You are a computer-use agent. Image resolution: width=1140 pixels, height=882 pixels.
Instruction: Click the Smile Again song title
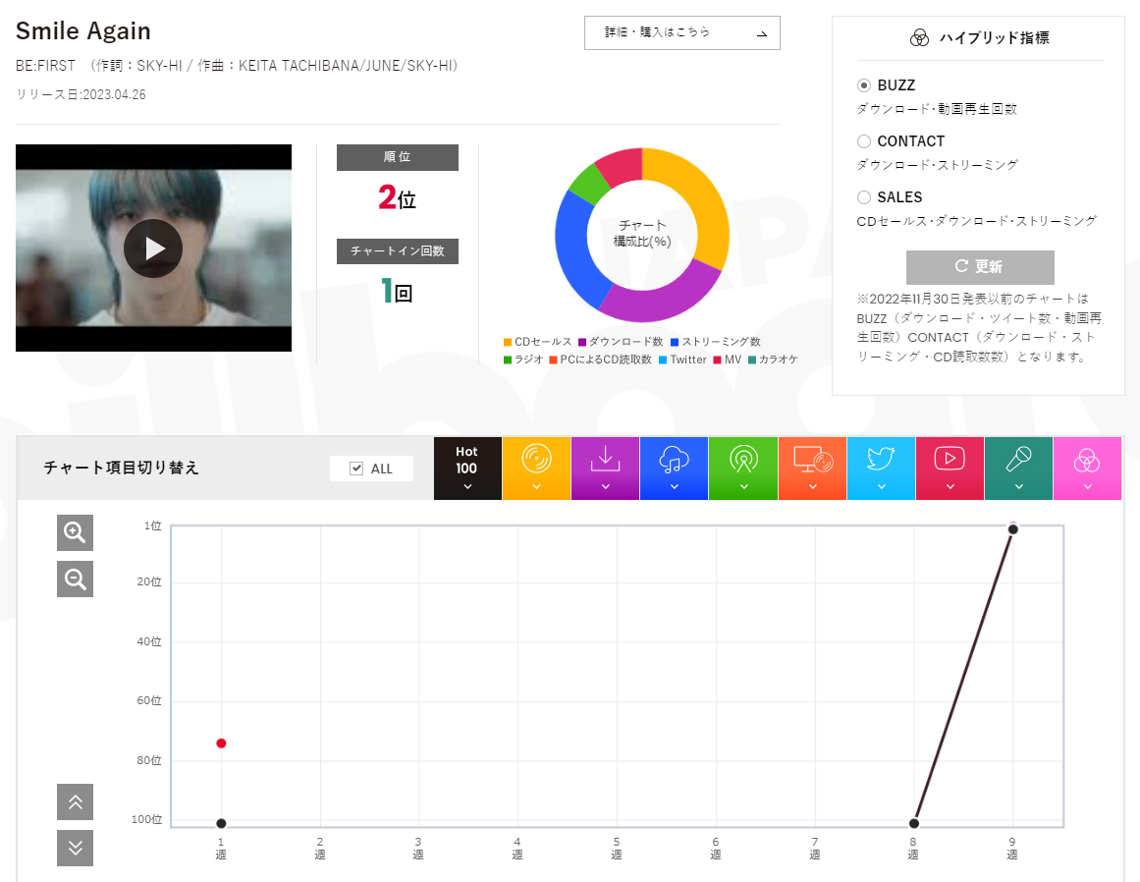[82, 31]
